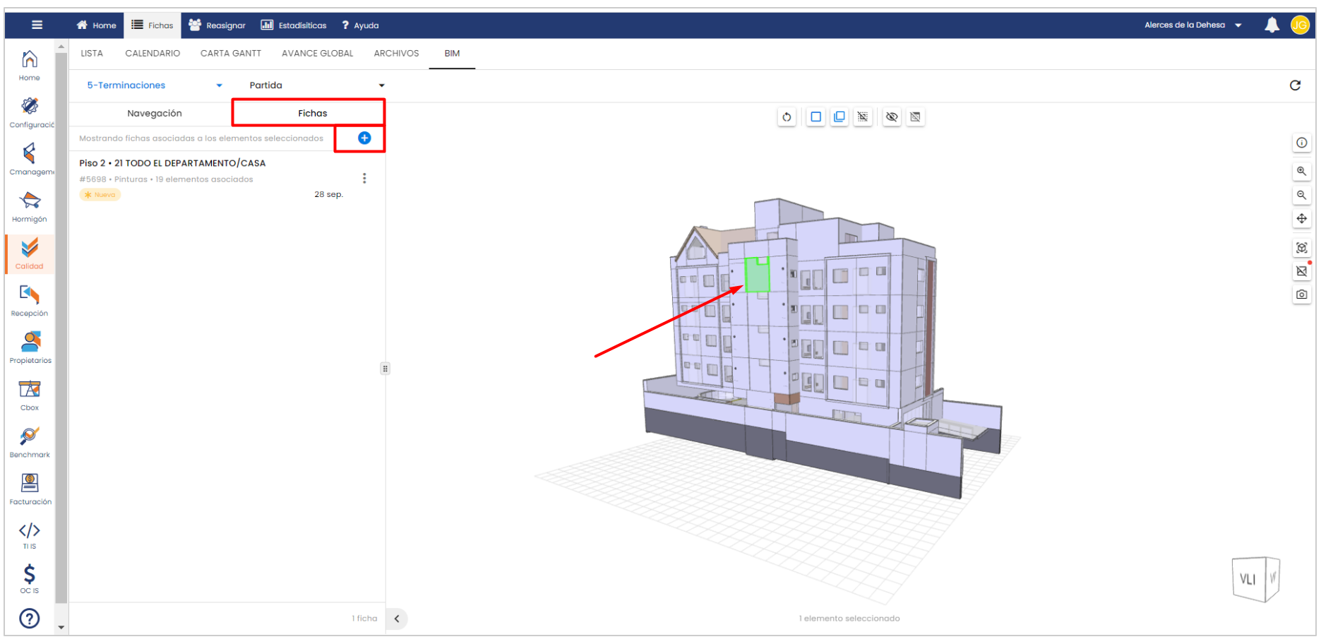Open the Partida dropdown
Viewport: 1321px width, 644px height.
point(316,85)
